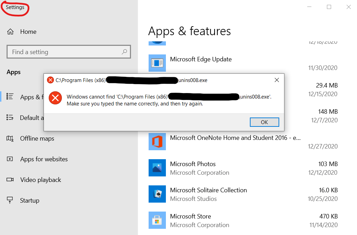
Task: Click the Apps & features heading
Action: (189, 31)
